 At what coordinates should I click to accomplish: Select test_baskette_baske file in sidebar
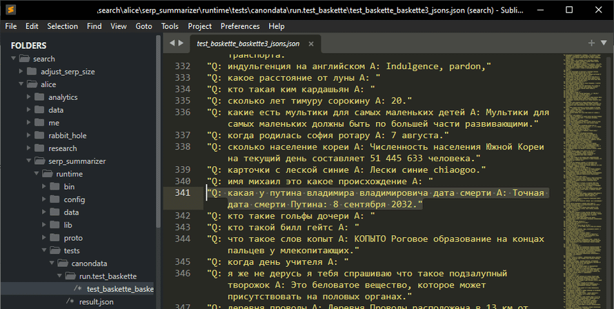(120, 289)
